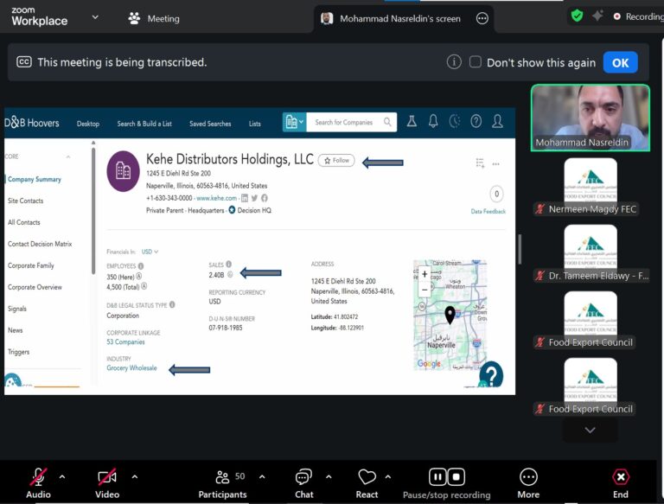Click the React heart icon
Image resolution: width=664 pixels, height=504 pixels.
click(367, 477)
